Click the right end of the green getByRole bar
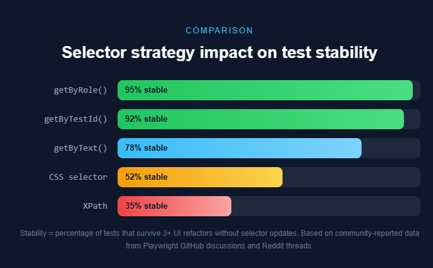This screenshot has width=433, height=268. (408, 90)
